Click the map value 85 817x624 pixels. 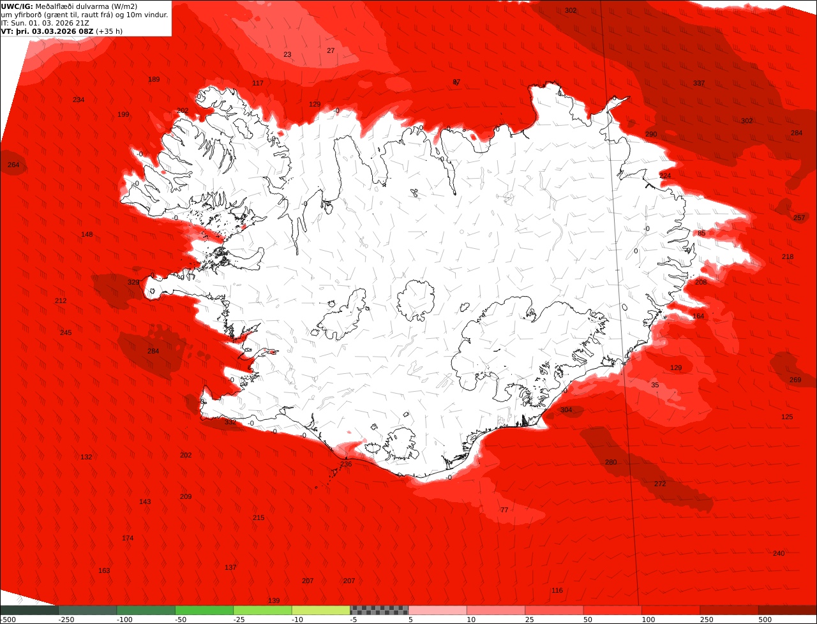[701, 234]
